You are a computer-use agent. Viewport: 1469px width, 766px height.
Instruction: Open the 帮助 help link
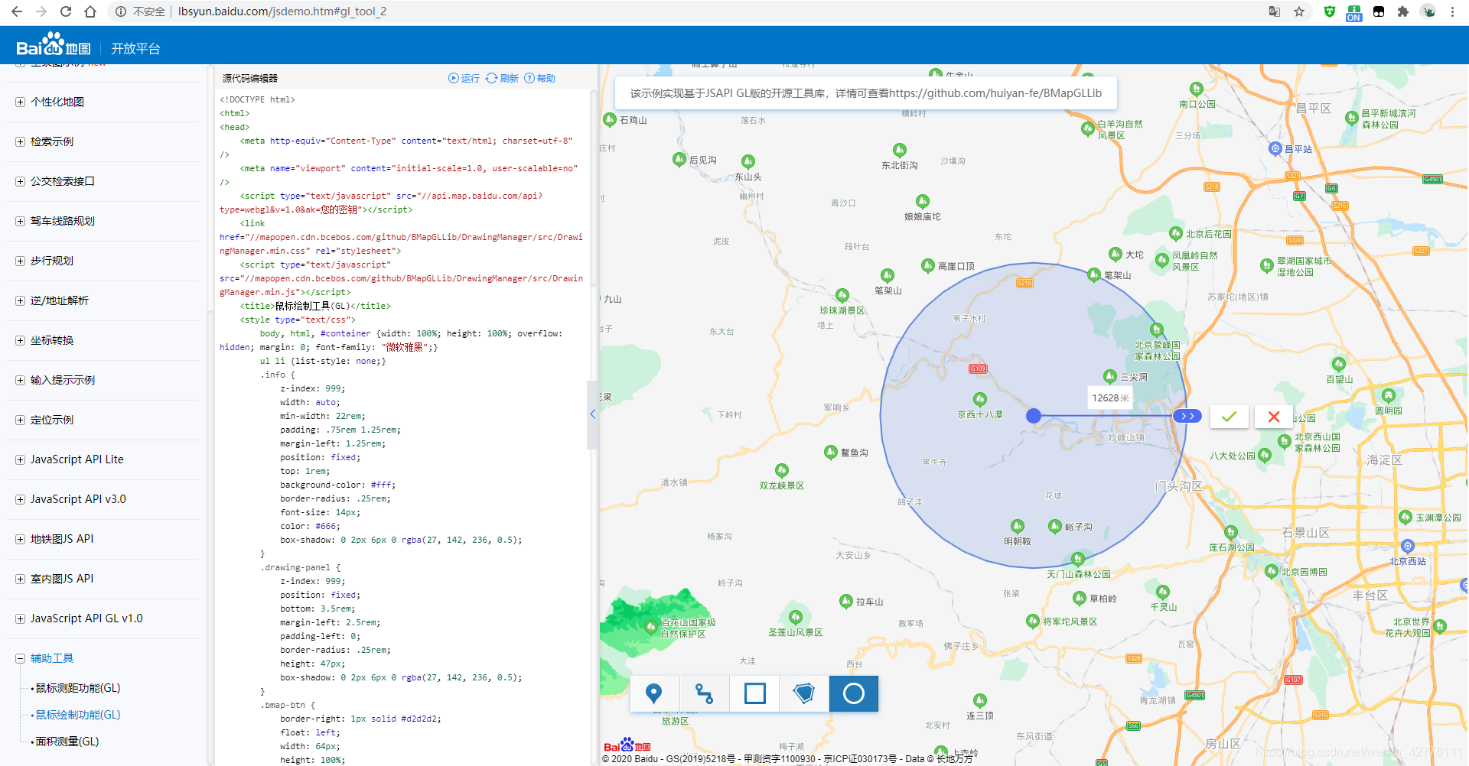tap(540, 78)
